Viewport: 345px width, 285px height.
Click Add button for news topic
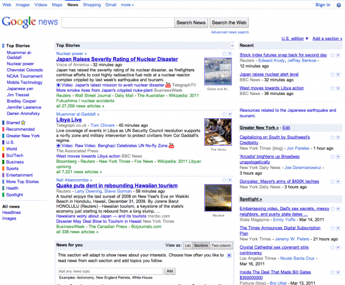tap(170, 271)
